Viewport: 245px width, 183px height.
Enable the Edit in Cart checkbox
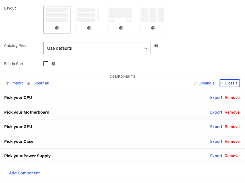click(46, 64)
